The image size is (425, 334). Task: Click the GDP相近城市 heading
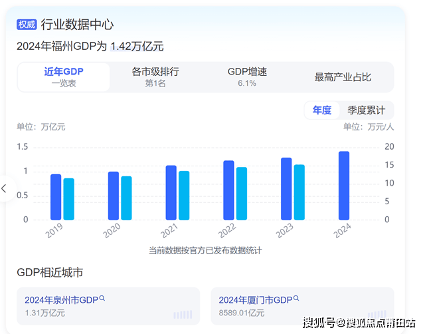click(x=50, y=272)
